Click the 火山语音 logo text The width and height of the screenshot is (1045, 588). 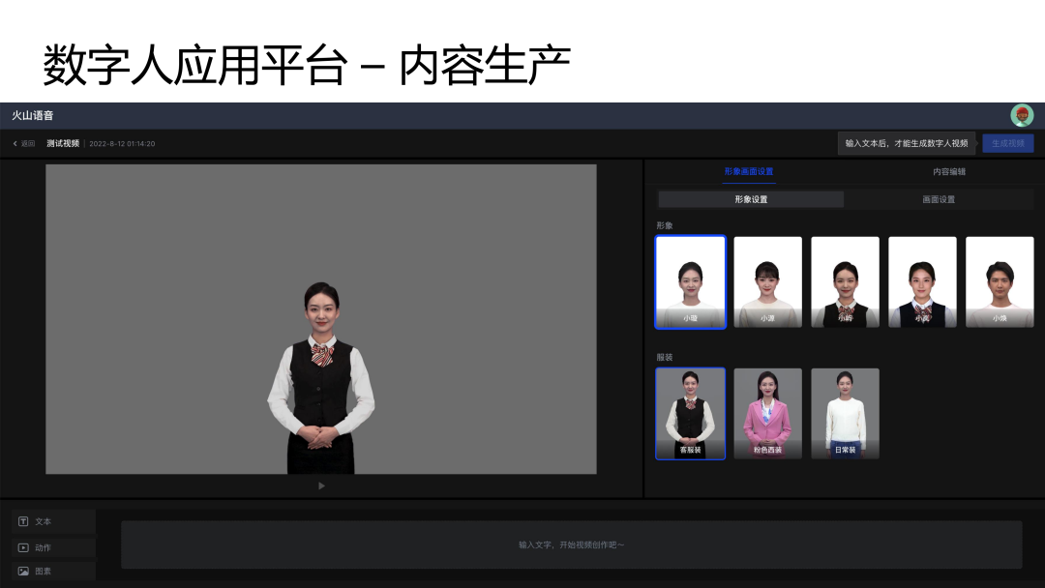pyautogui.click(x=33, y=116)
